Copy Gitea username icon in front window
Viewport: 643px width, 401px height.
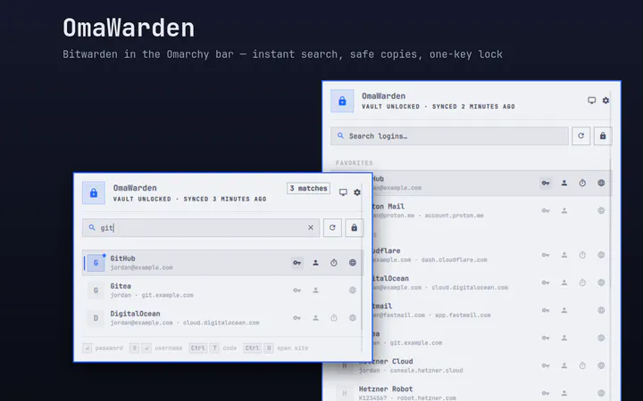pos(315,291)
